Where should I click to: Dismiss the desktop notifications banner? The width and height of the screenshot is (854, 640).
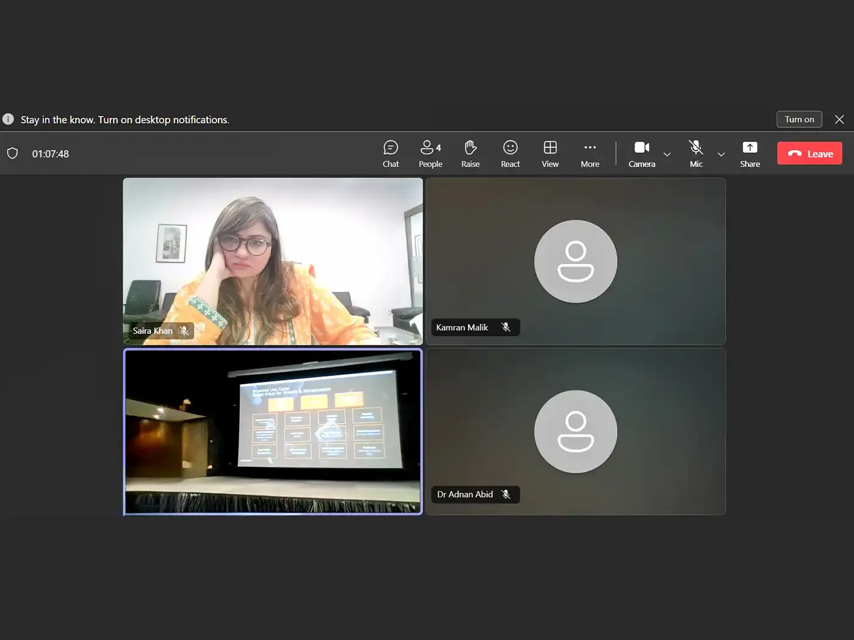(x=839, y=119)
